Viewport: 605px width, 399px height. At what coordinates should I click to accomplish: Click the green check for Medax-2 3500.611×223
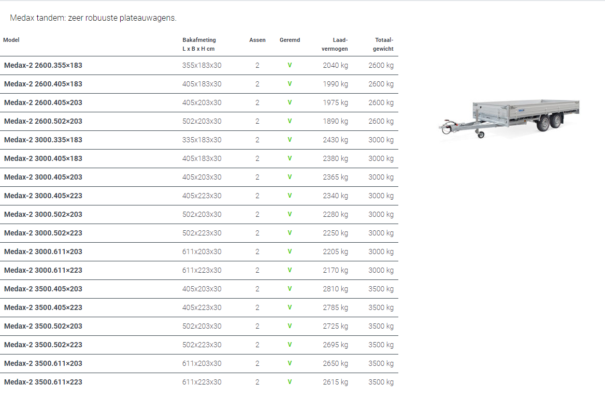click(x=290, y=382)
